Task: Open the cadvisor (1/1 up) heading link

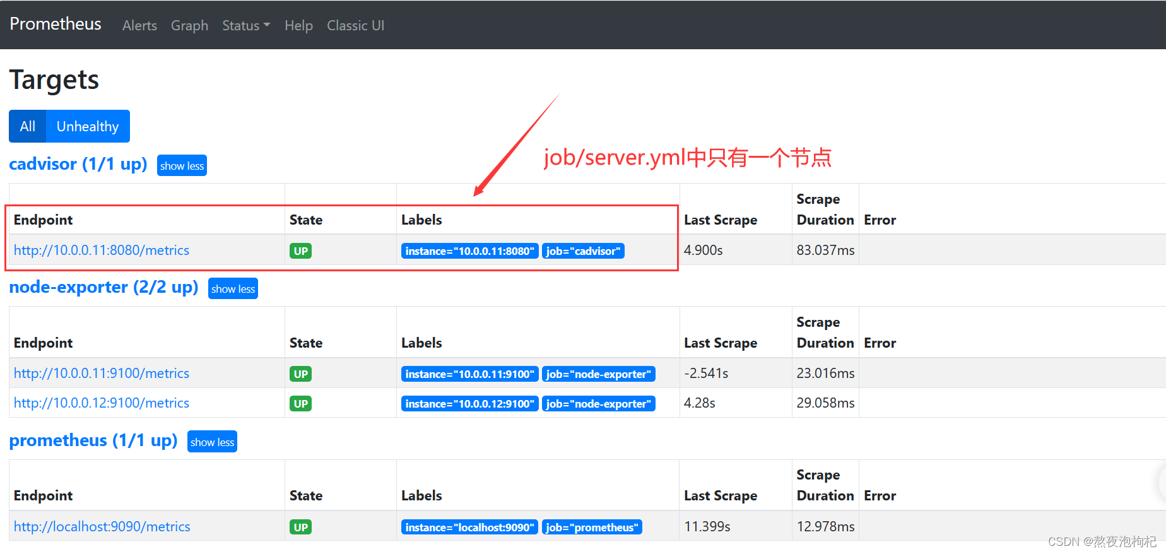Action: [x=78, y=164]
